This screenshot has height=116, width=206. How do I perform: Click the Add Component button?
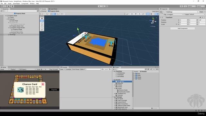(x=183, y=28)
